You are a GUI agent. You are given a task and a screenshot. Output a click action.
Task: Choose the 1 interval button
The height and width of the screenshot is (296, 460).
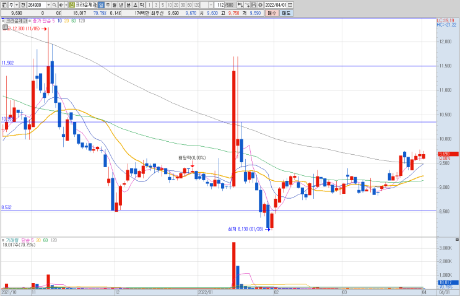[149, 5]
